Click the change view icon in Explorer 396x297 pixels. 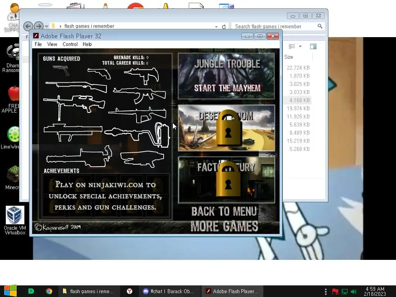coord(292,46)
